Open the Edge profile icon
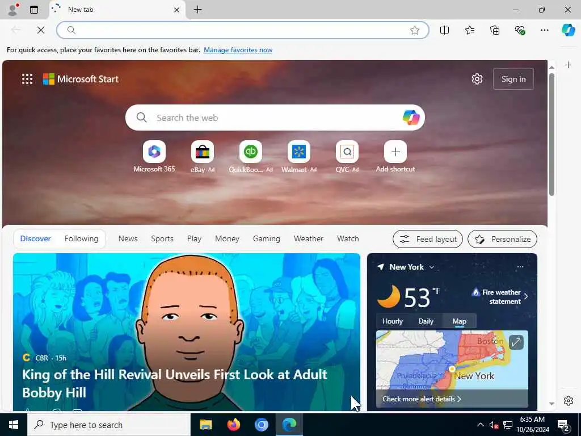Image resolution: width=581 pixels, height=436 pixels. point(12,10)
